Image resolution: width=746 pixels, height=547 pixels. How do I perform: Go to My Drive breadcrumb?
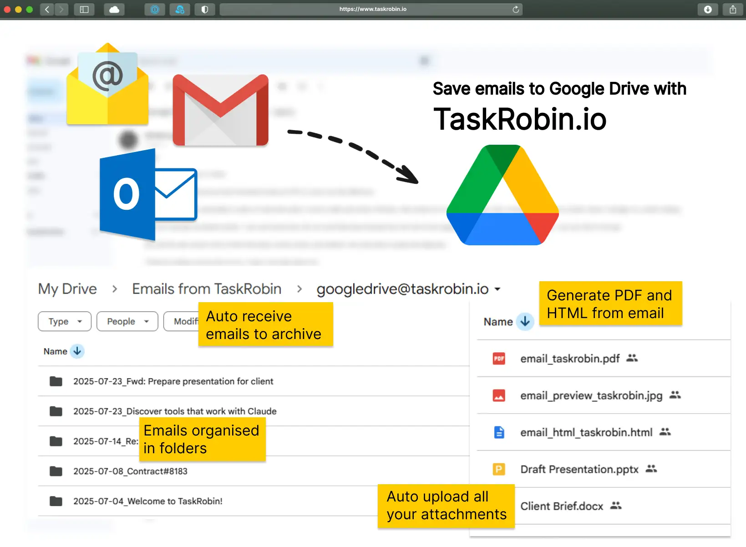point(67,289)
